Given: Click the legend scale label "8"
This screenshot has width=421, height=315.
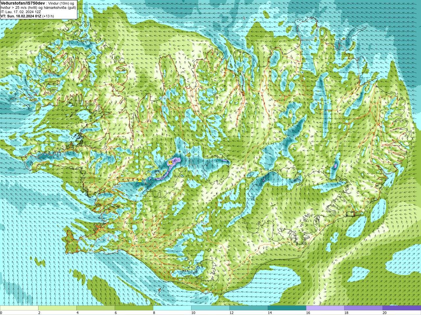Looking at the screenshot, I should click(x=154, y=313).
